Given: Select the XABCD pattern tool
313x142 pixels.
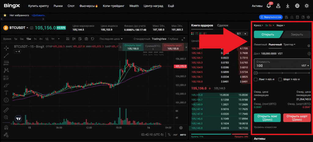Looking at the screenshot, I should (6, 70).
